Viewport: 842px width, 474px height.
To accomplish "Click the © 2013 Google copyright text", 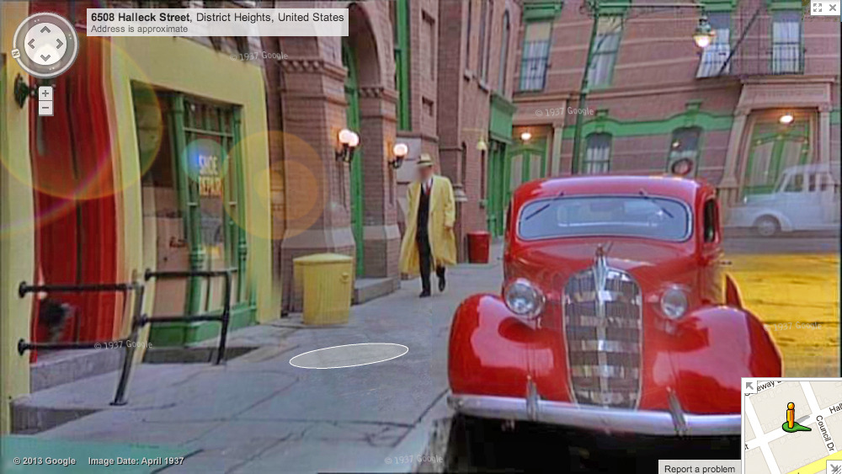I will [x=44, y=461].
